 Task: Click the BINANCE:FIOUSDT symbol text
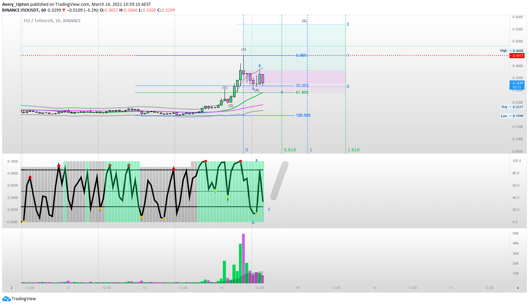(21, 10)
